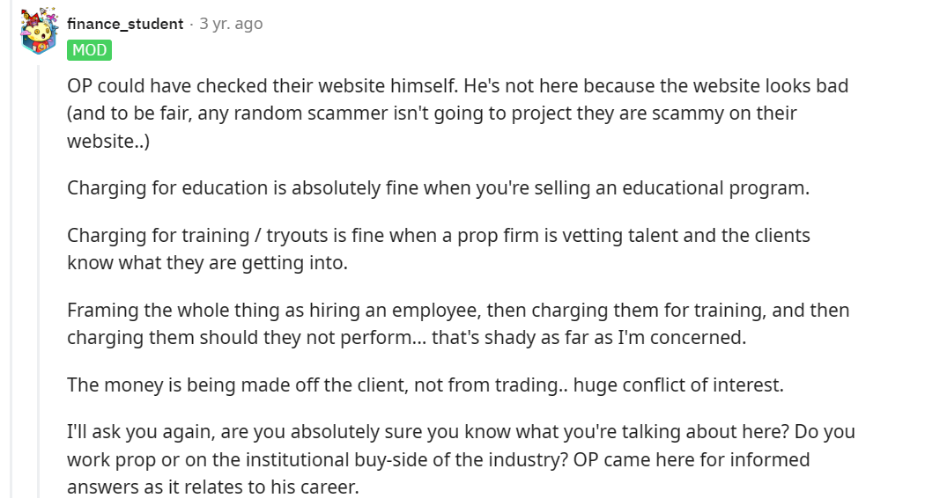The image size is (925, 498).
Task: Click the paragraph beginning 'I'll ask you again'
Action: pos(461,459)
